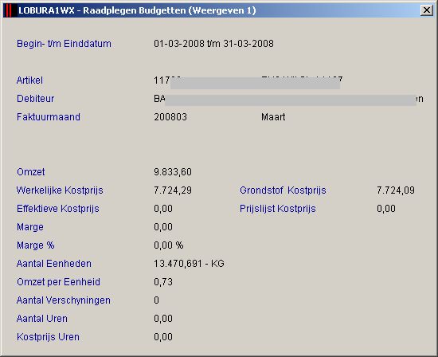Close the Raadplegen Budgetten window
The image size is (438, 357).
coord(427,10)
